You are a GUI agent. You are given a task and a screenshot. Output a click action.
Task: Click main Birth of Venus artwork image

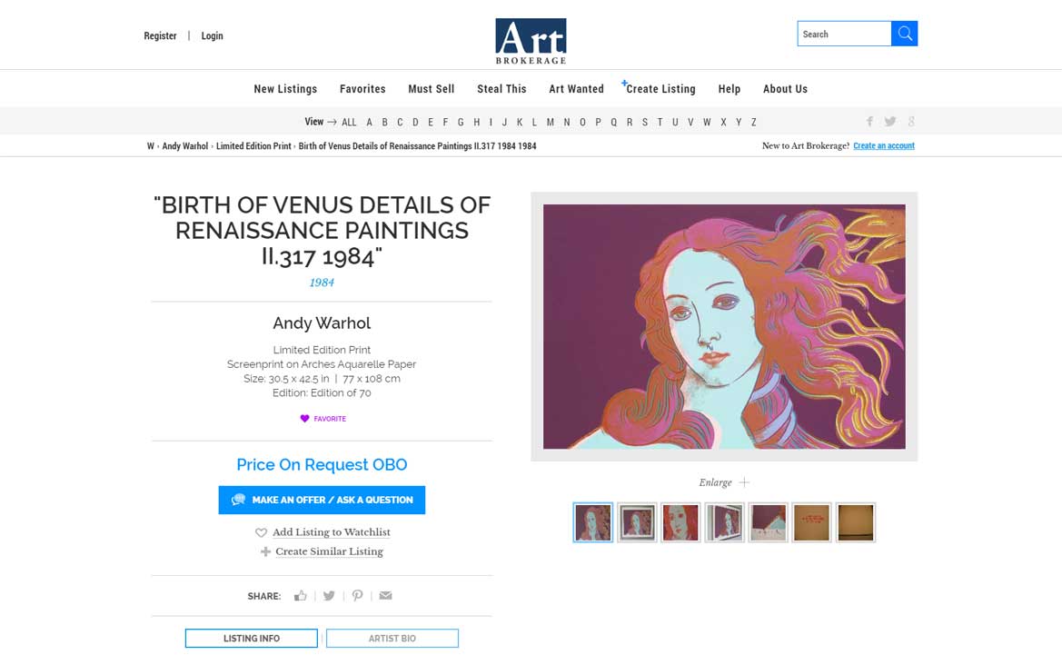pyautogui.click(x=724, y=326)
